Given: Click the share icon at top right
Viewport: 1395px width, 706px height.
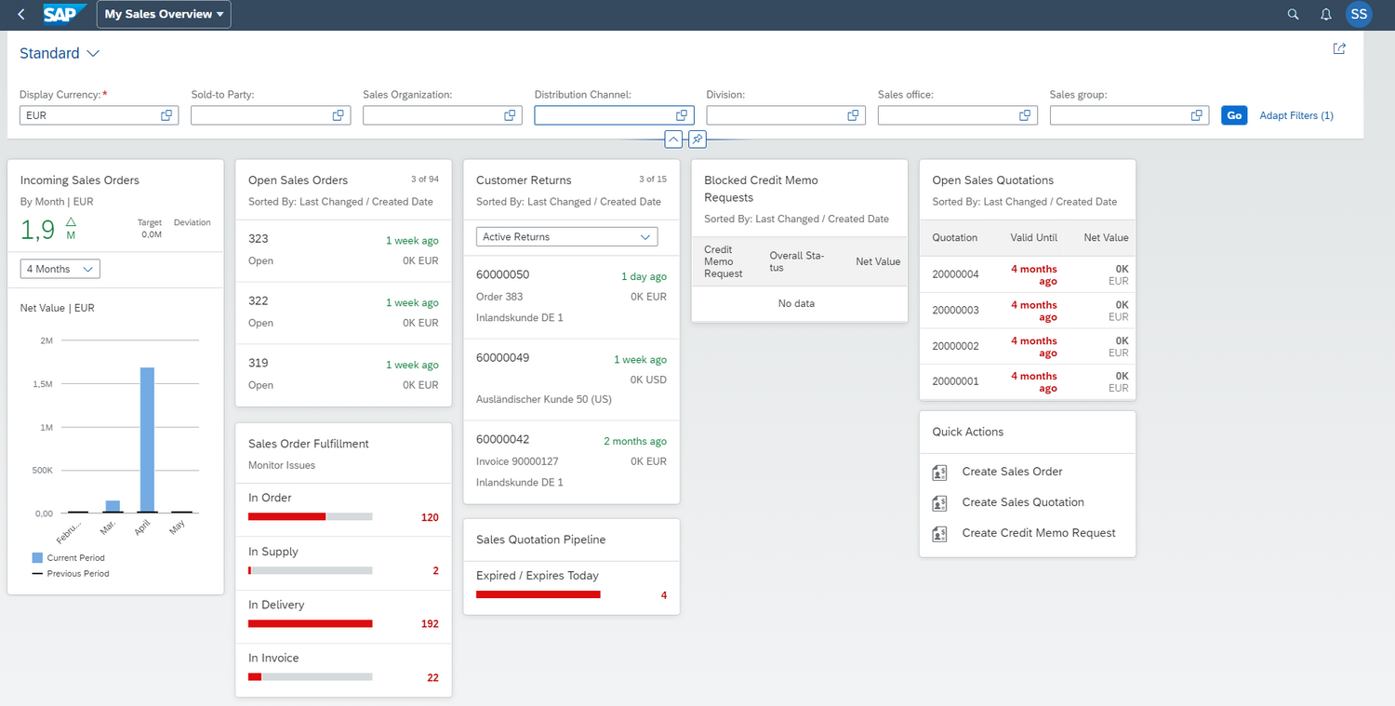Looking at the screenshot, I should coord(1339,49).
